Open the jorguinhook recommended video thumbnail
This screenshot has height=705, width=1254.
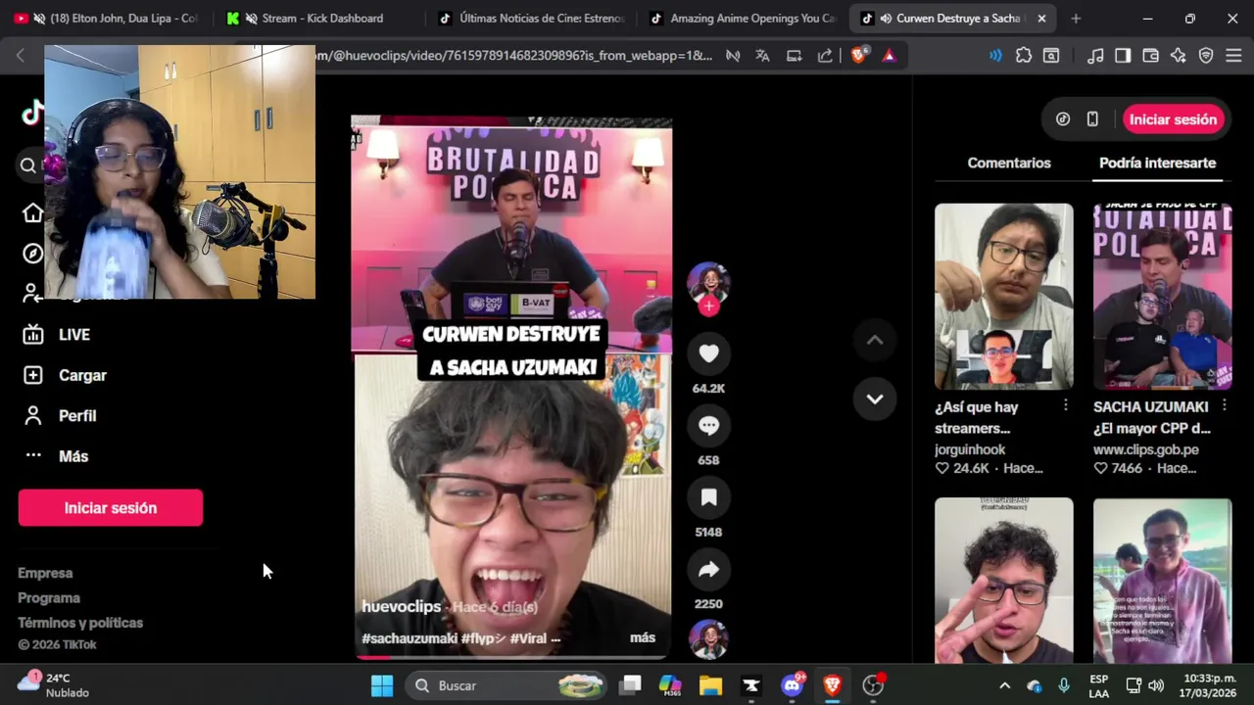tap(1003, 297)
